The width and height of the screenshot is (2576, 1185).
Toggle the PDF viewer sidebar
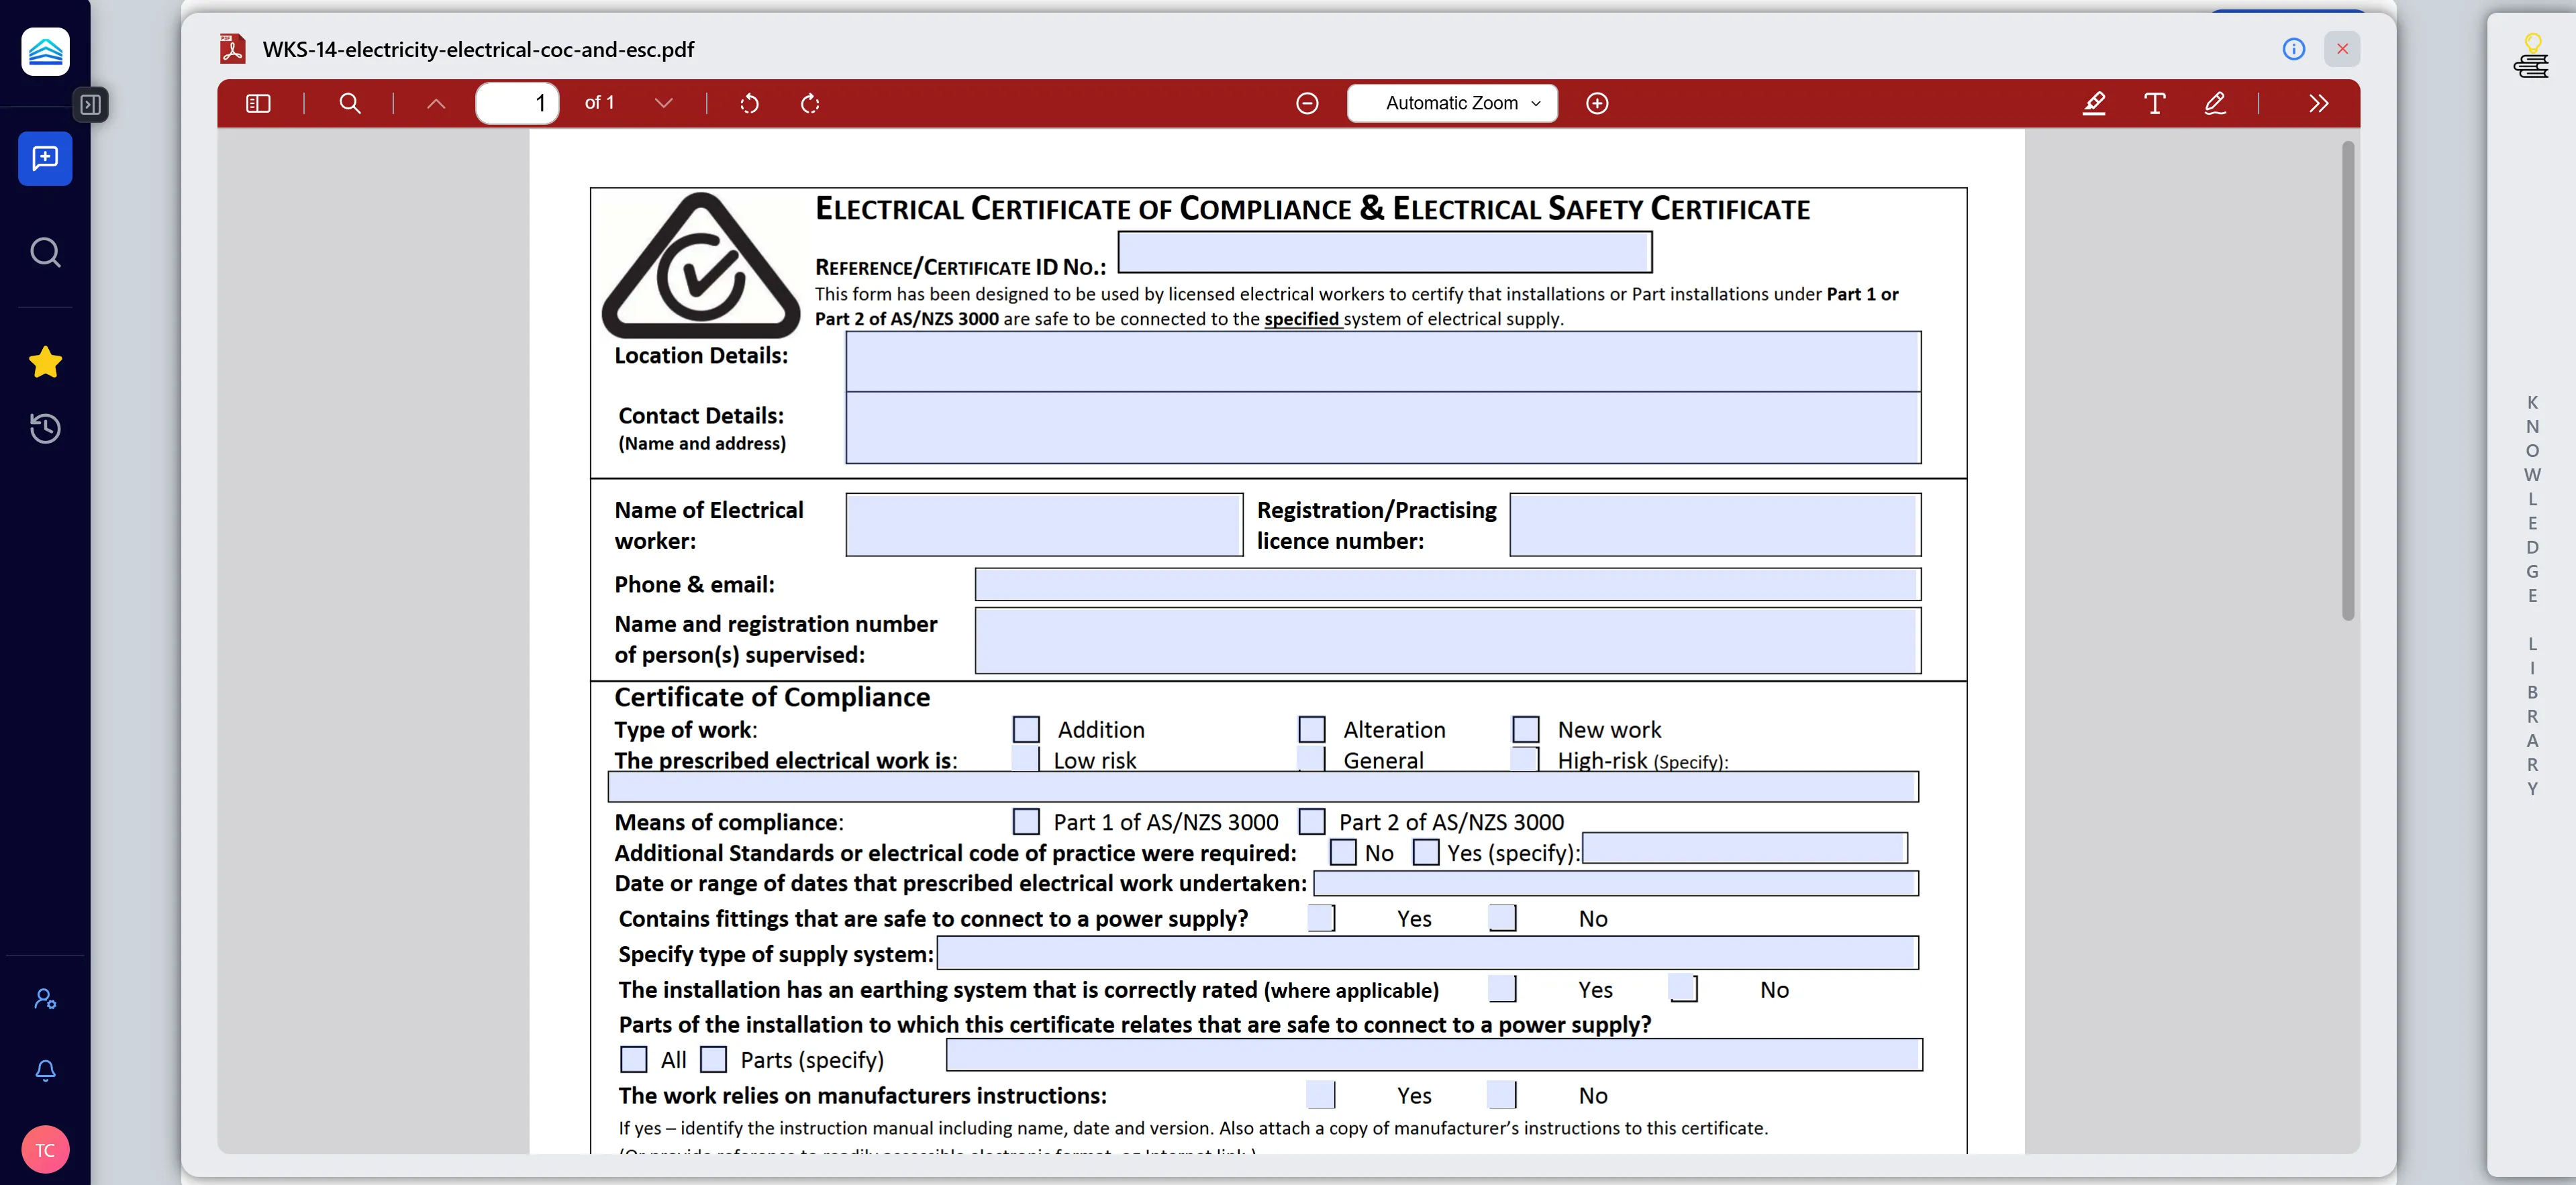click(258, 103)
